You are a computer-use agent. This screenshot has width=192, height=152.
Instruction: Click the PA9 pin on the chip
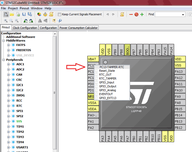pos(180,97)
